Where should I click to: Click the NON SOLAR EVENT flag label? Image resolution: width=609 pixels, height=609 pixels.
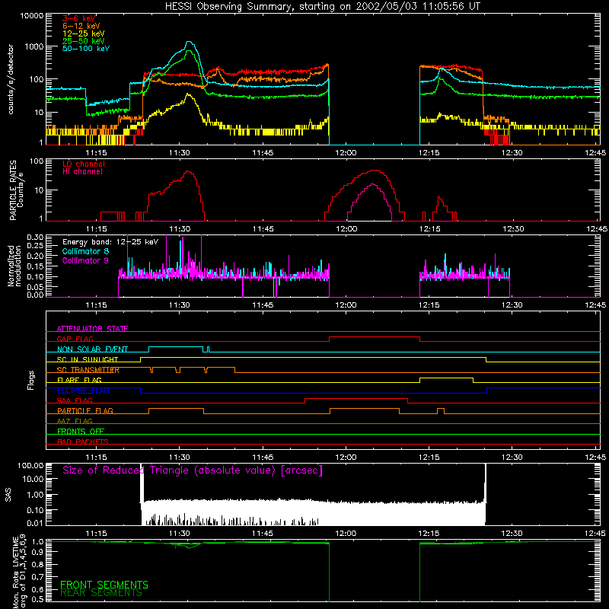pyautogui.click(x=92, y=349)
